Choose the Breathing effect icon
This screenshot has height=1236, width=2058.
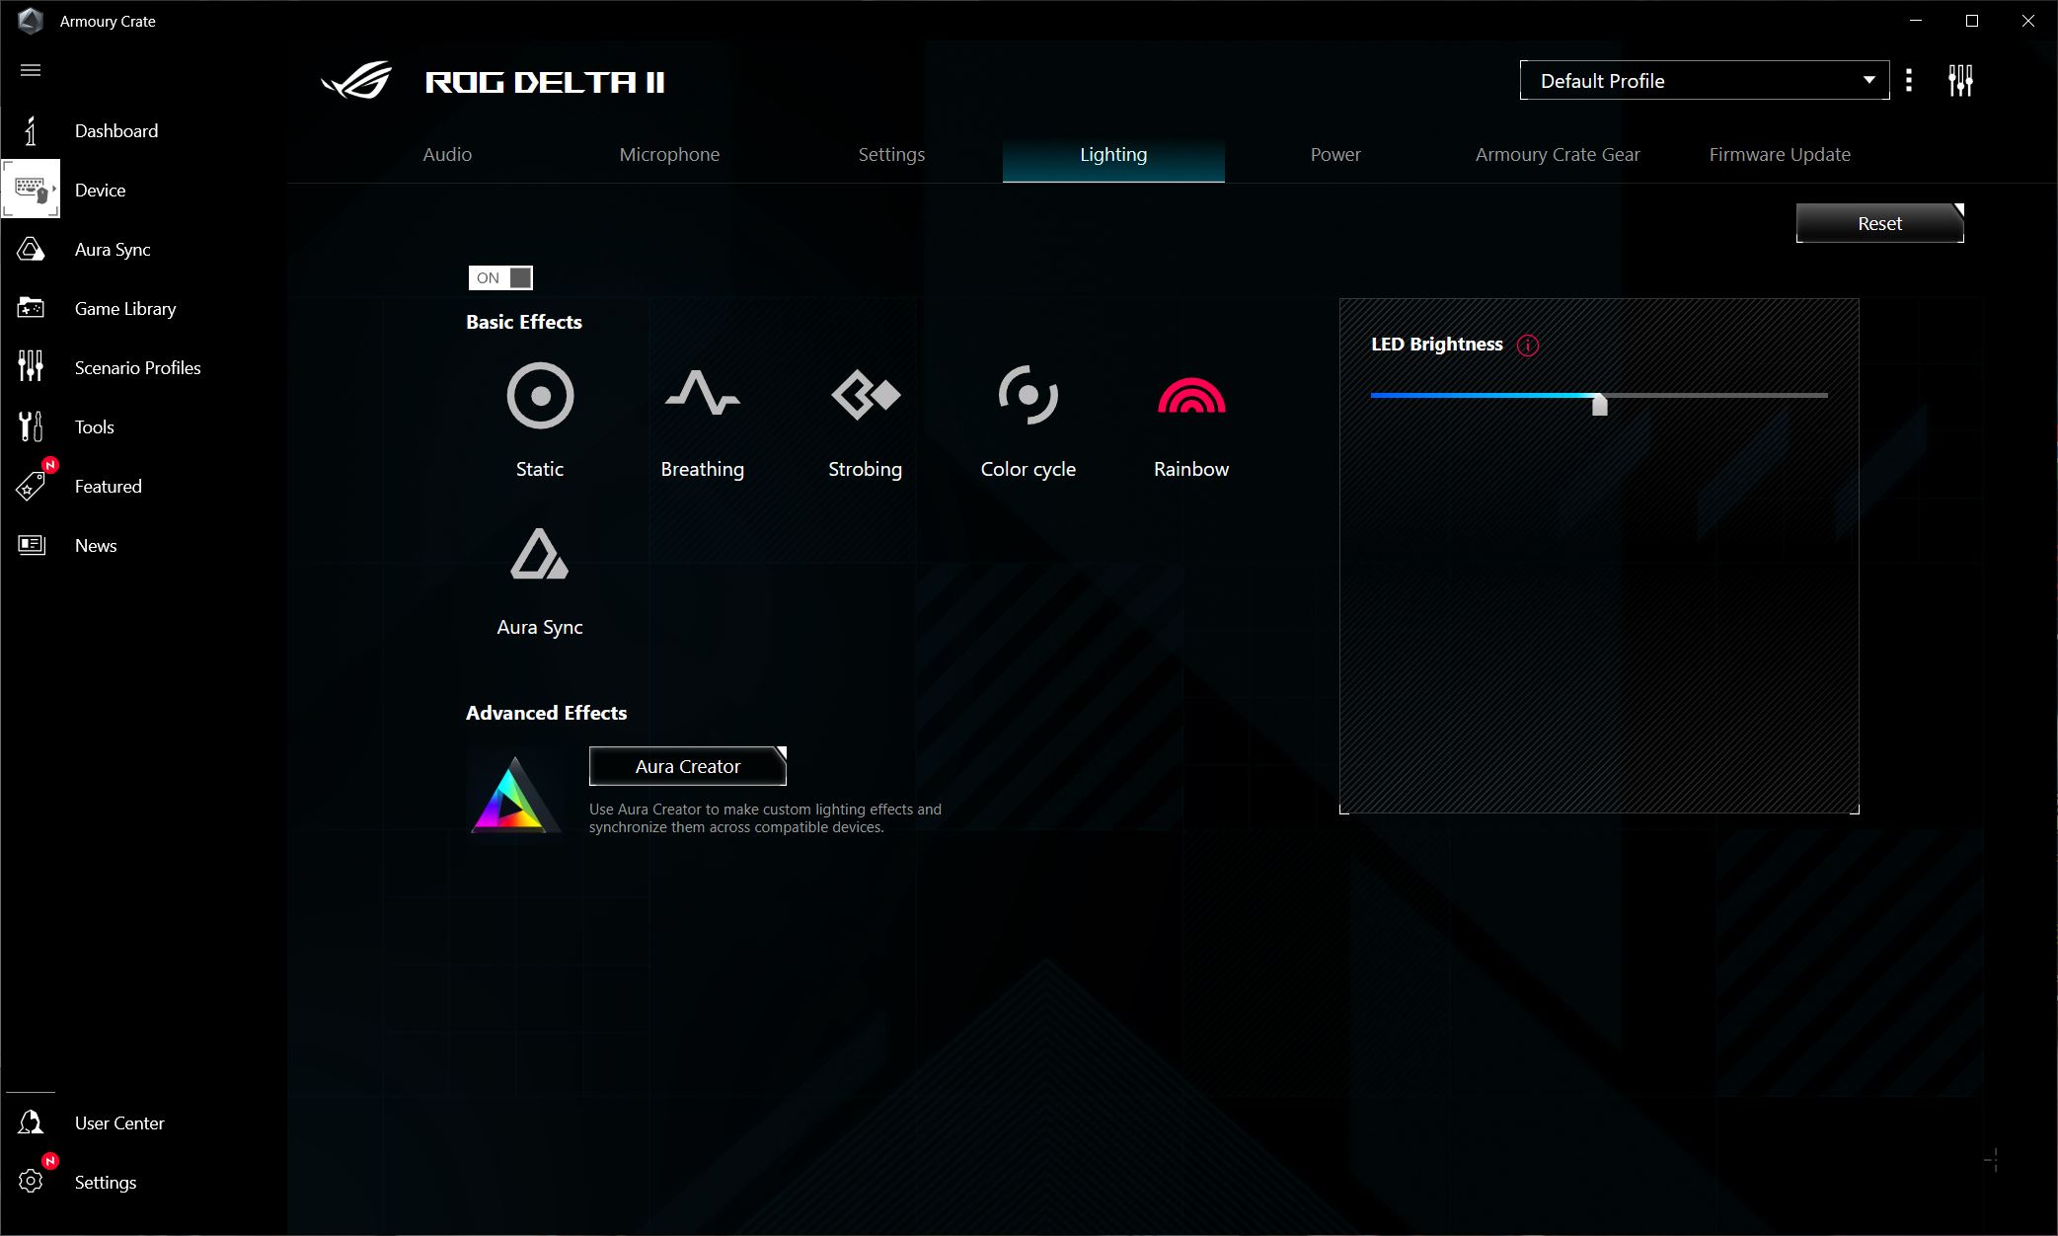[703, 394]
